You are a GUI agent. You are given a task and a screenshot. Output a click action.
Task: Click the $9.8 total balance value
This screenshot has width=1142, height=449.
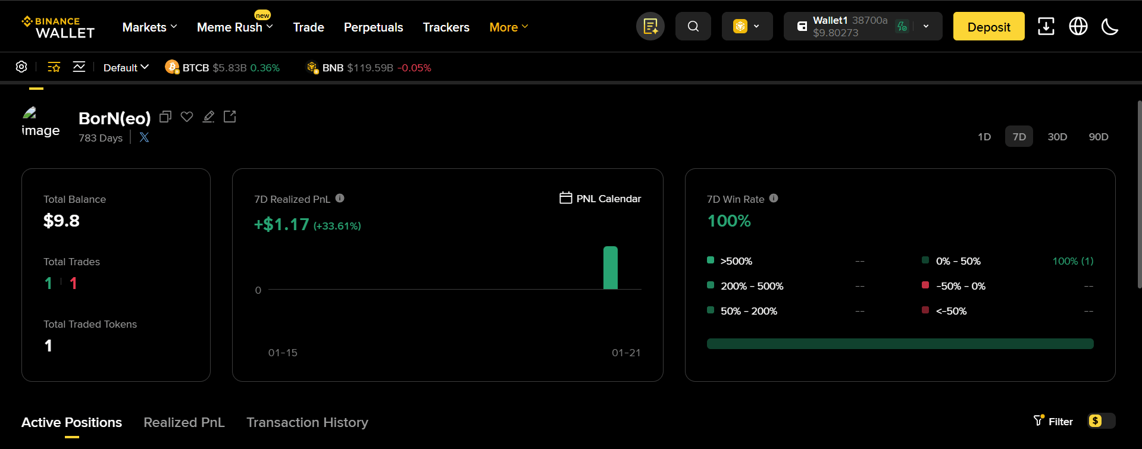pyautogui.click(x=61, y=221)
